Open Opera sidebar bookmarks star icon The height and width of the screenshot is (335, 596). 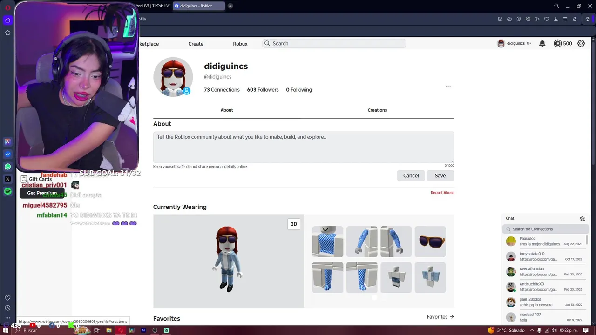tap(7, 33)
